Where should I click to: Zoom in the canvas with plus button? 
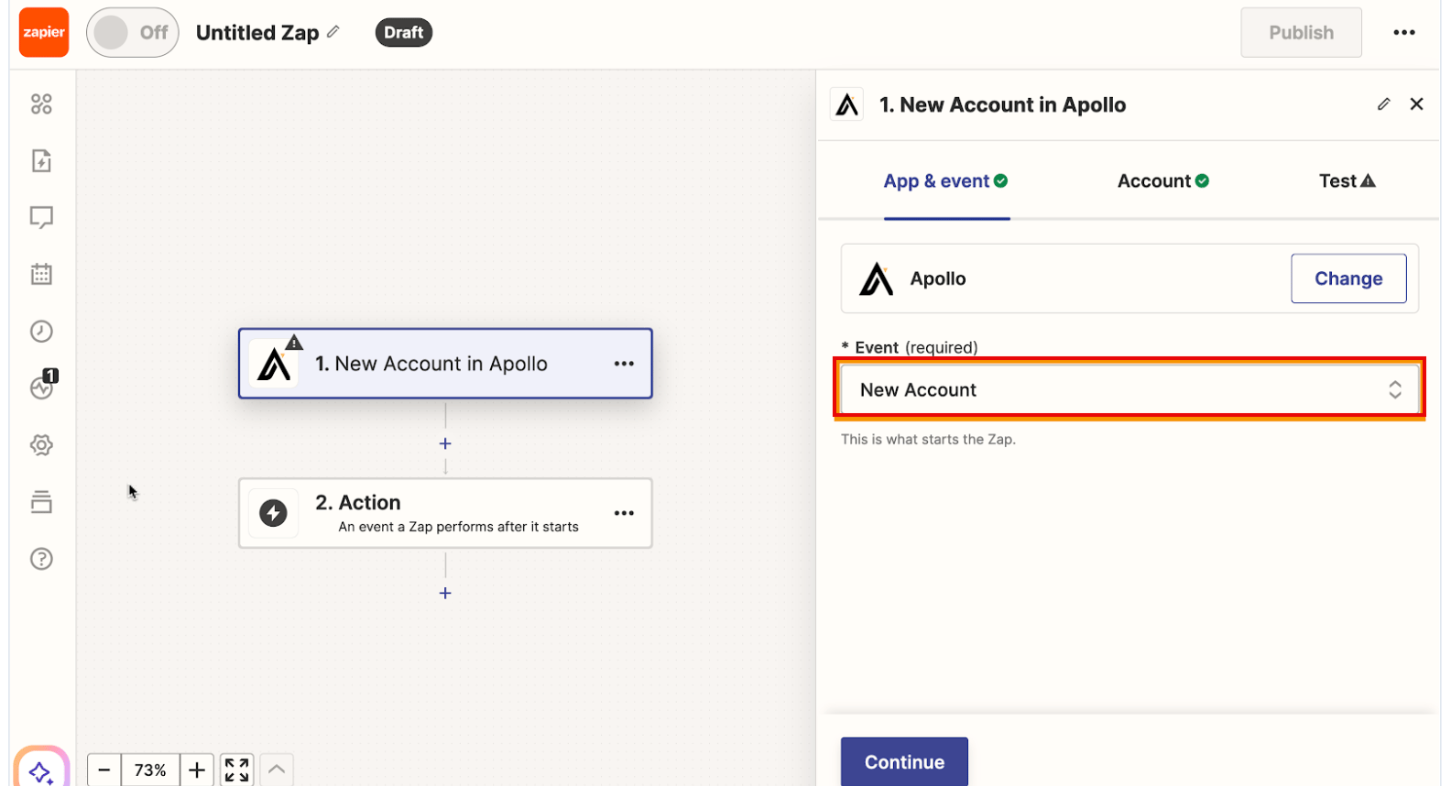[x=197, y=770]
